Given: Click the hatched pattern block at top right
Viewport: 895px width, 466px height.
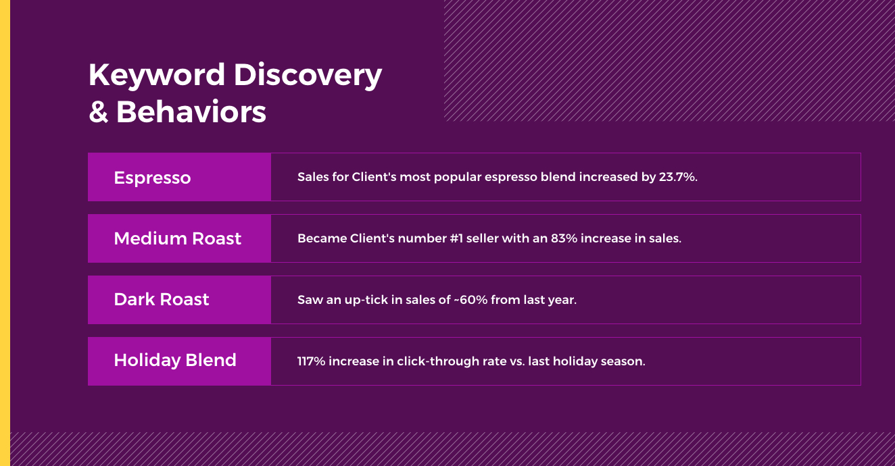Looking at the screenshot, I should coord(669,60).
